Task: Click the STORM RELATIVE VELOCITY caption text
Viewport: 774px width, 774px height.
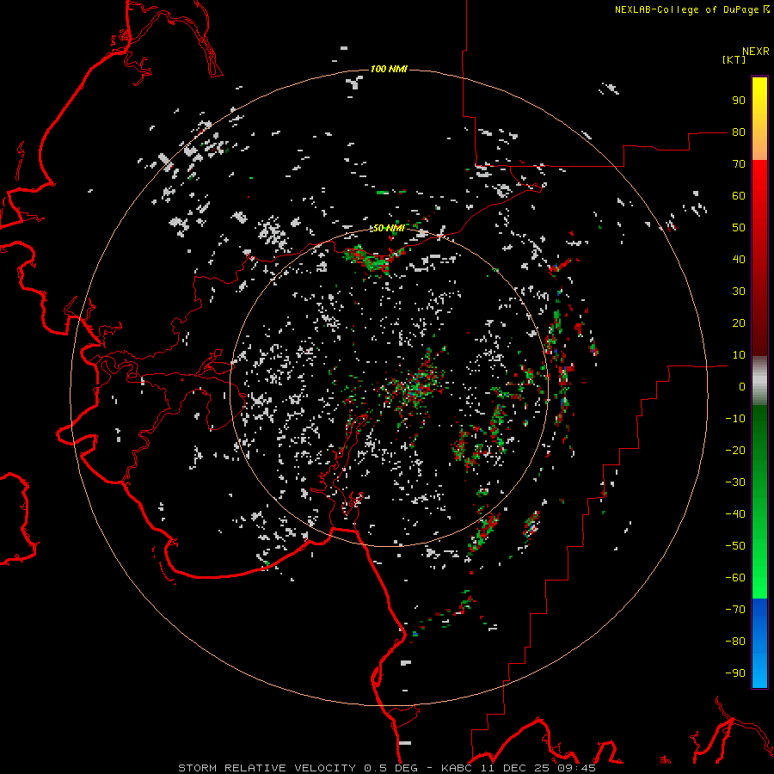Action: click(x=267, y=768)
